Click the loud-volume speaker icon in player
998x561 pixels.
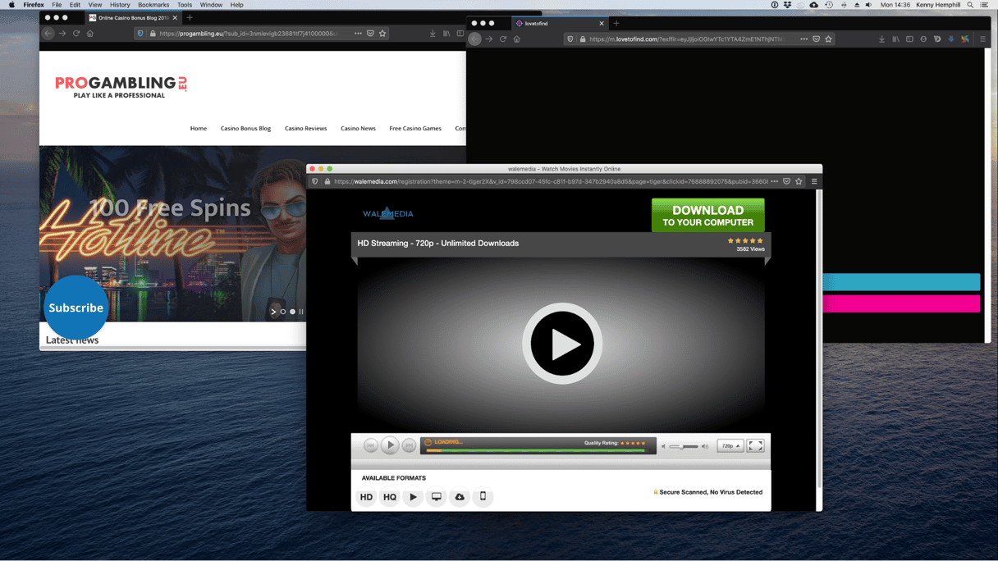(x=705, y=447)
